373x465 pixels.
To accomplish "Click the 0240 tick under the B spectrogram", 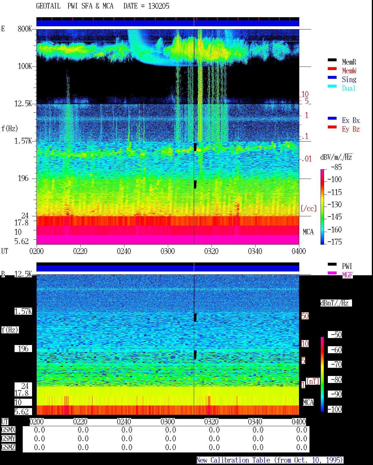I will click(124, 422).
